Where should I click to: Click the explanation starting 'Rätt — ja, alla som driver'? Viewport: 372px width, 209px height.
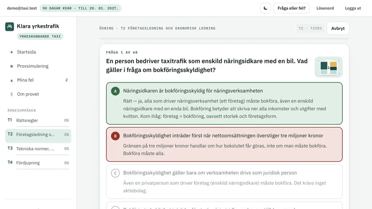pyautogui.click(x=224, y=109)
